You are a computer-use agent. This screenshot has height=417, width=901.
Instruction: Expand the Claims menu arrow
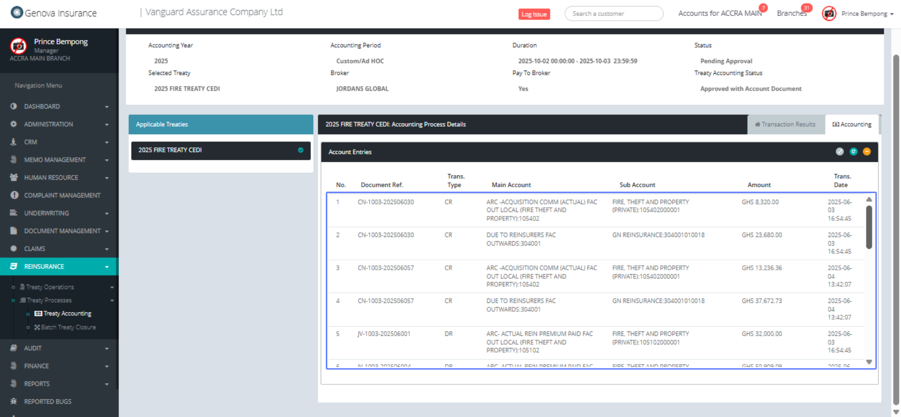pyautogui.click(x=106, y=249)
